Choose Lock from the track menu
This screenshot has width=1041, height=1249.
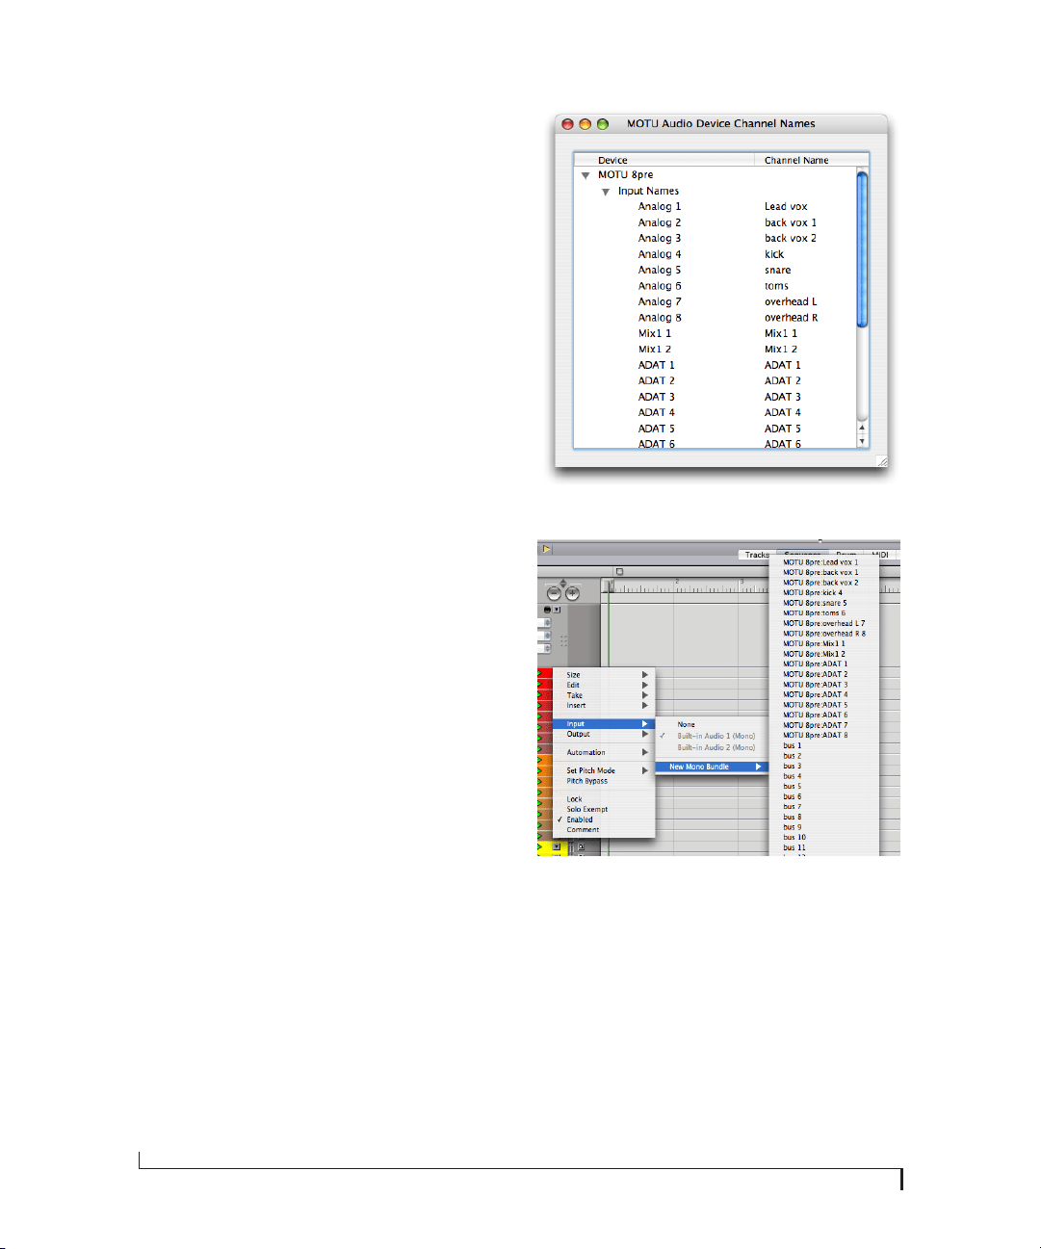604,799
